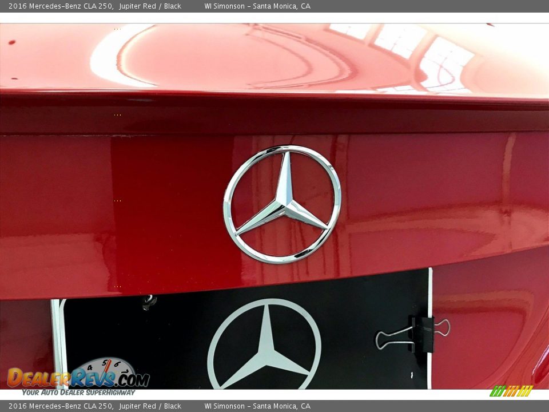
Task: Click the top "WI Simonson - Santa Monica, CA" text
Action: pos(257,6)
